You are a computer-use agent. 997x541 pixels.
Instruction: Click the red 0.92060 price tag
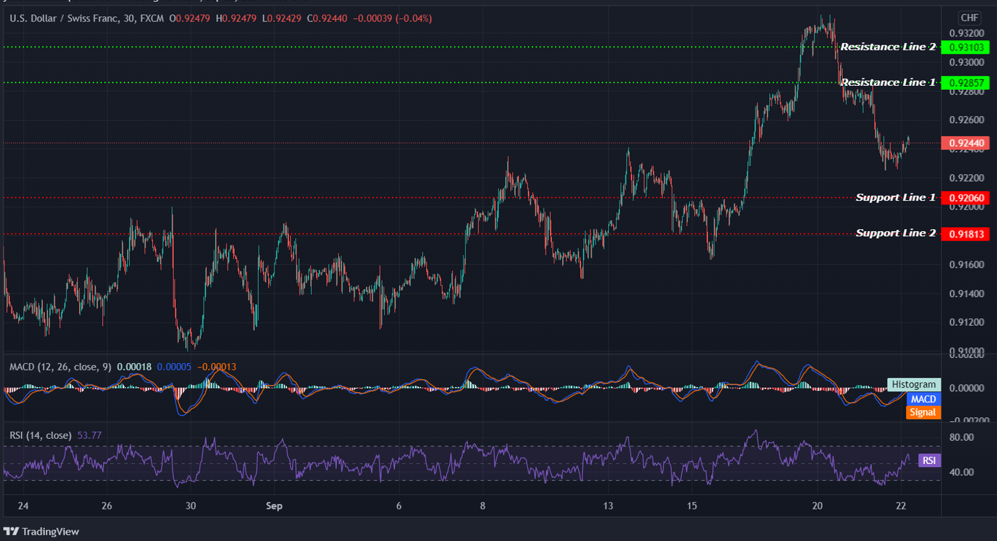965,198
